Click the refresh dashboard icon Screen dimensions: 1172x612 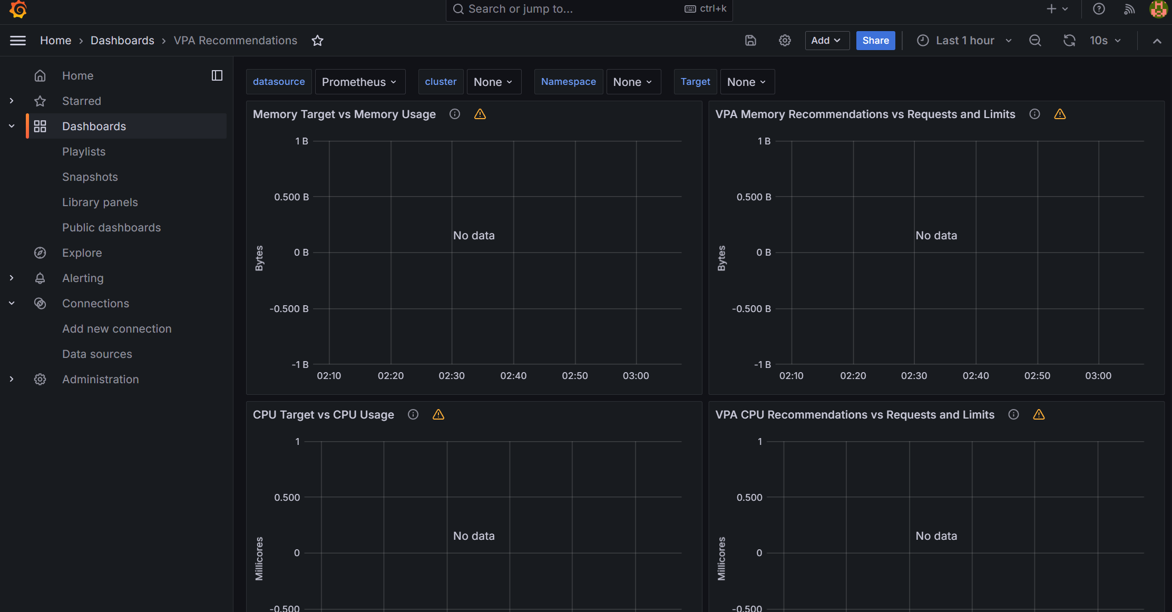click(1069, 41)
